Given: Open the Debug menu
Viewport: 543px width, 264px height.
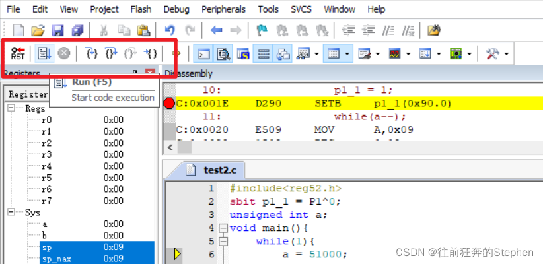Looking at the screenshot, I should 176,9.
